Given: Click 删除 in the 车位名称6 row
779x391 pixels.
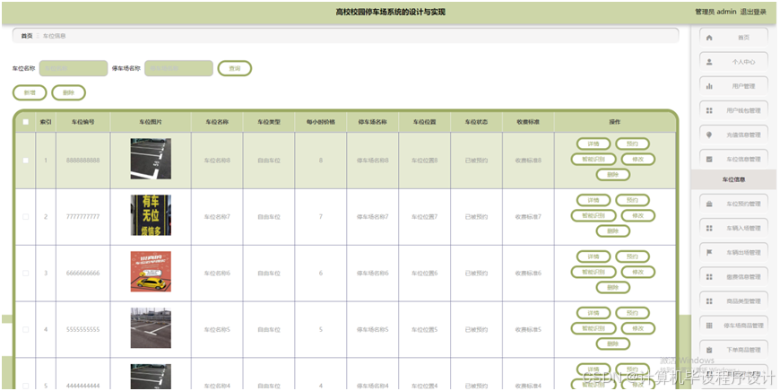Looking at the screenshot, I should coord(613,288).
